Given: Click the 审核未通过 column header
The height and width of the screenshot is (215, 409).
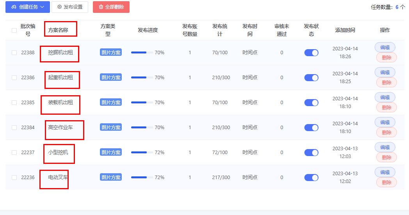Looking at the screenshot, I should point(282,30).
